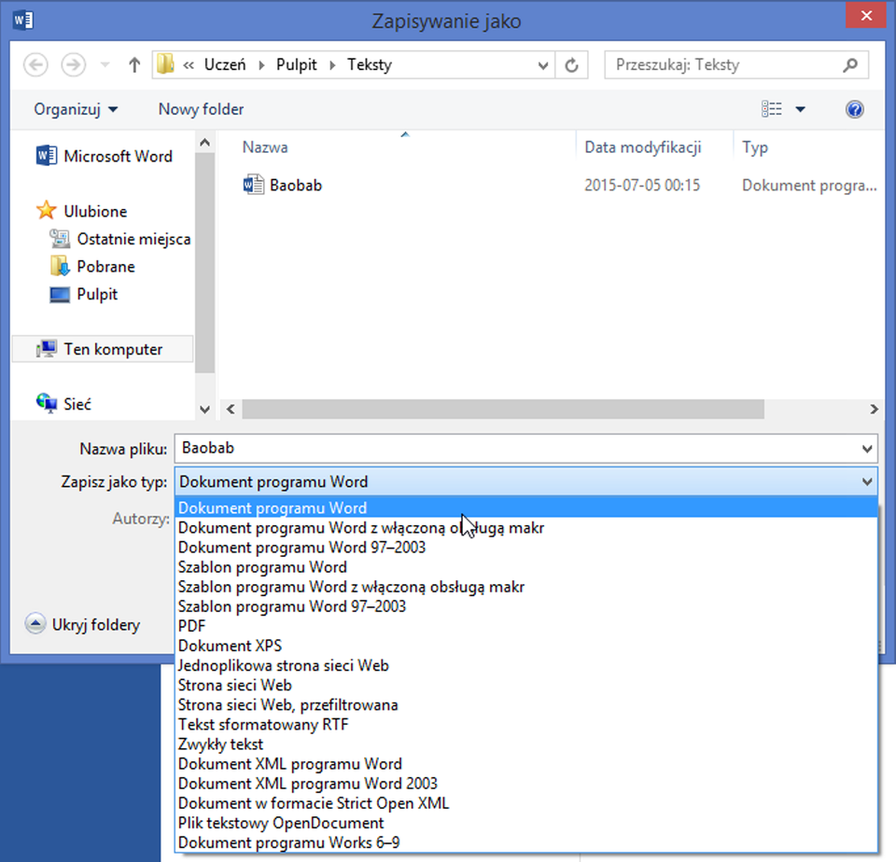The height and width of the screenshot is (862, 896).
Task: Open the view options dropdown arrow
Action: click(x=801, y=109)
